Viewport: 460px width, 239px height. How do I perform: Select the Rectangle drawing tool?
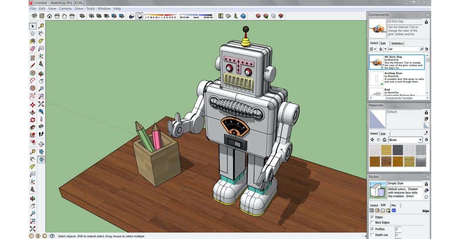pyautogui.click(x=33, y=58)
